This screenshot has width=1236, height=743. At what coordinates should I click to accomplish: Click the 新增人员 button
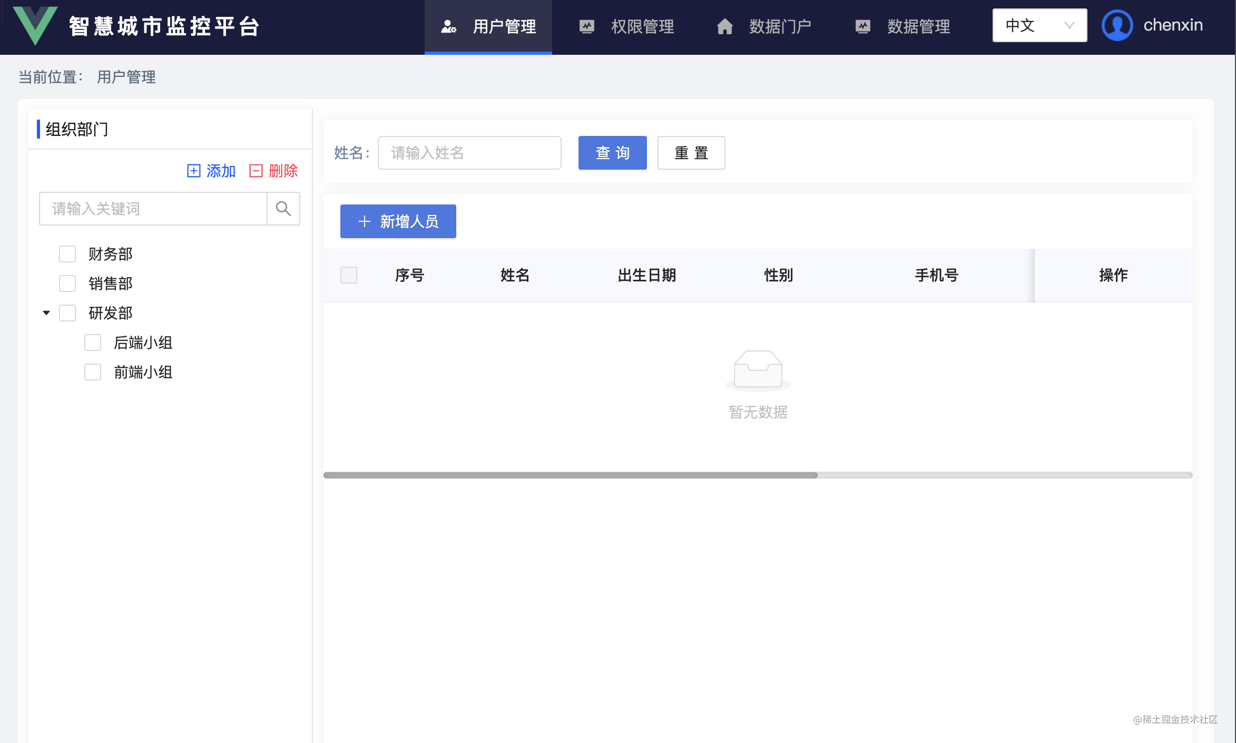[x=398, y=221]
